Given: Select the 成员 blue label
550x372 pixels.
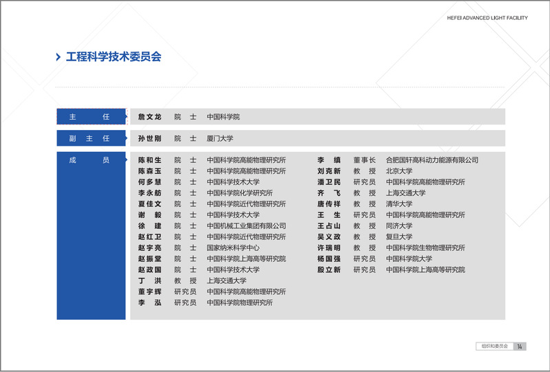Looking at the screenshot, I should [x=91, y=235].
